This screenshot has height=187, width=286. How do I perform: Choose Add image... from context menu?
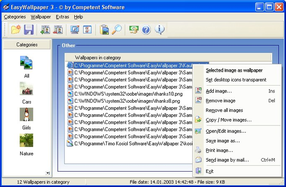(237, 91)
